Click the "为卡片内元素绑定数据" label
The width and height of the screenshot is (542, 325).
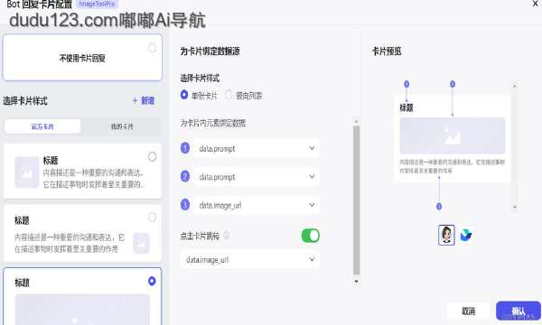[213, 123]
